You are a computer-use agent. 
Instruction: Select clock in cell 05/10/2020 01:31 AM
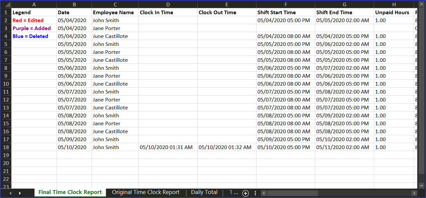click(168, 147)
